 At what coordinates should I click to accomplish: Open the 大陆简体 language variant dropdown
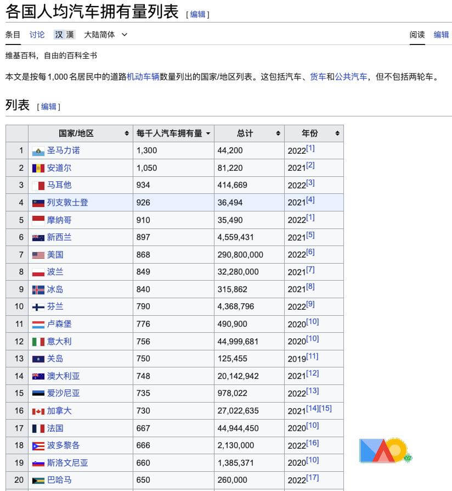105,35
